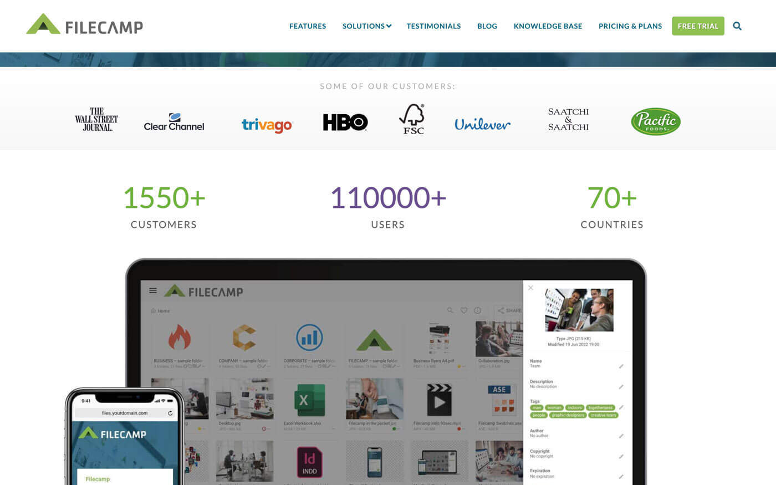
Task: Click the reload icon in the phone browser
Action: pos(170,413)
